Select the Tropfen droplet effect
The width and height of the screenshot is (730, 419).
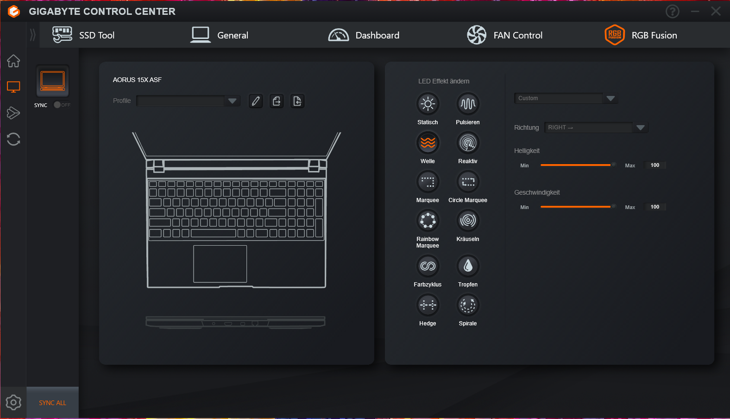coord(468,266)
